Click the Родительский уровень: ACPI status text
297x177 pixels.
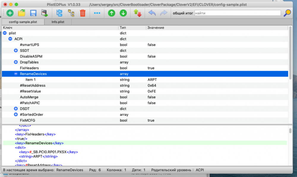point(178,170)
